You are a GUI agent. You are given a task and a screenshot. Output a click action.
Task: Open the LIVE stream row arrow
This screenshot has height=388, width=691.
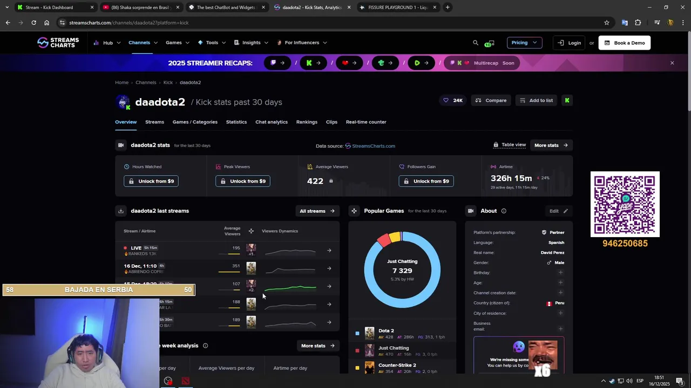click(x=329, y=250)
